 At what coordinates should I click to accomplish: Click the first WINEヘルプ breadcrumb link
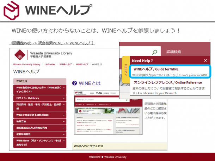pyautogui.click(x=66, y=65)
